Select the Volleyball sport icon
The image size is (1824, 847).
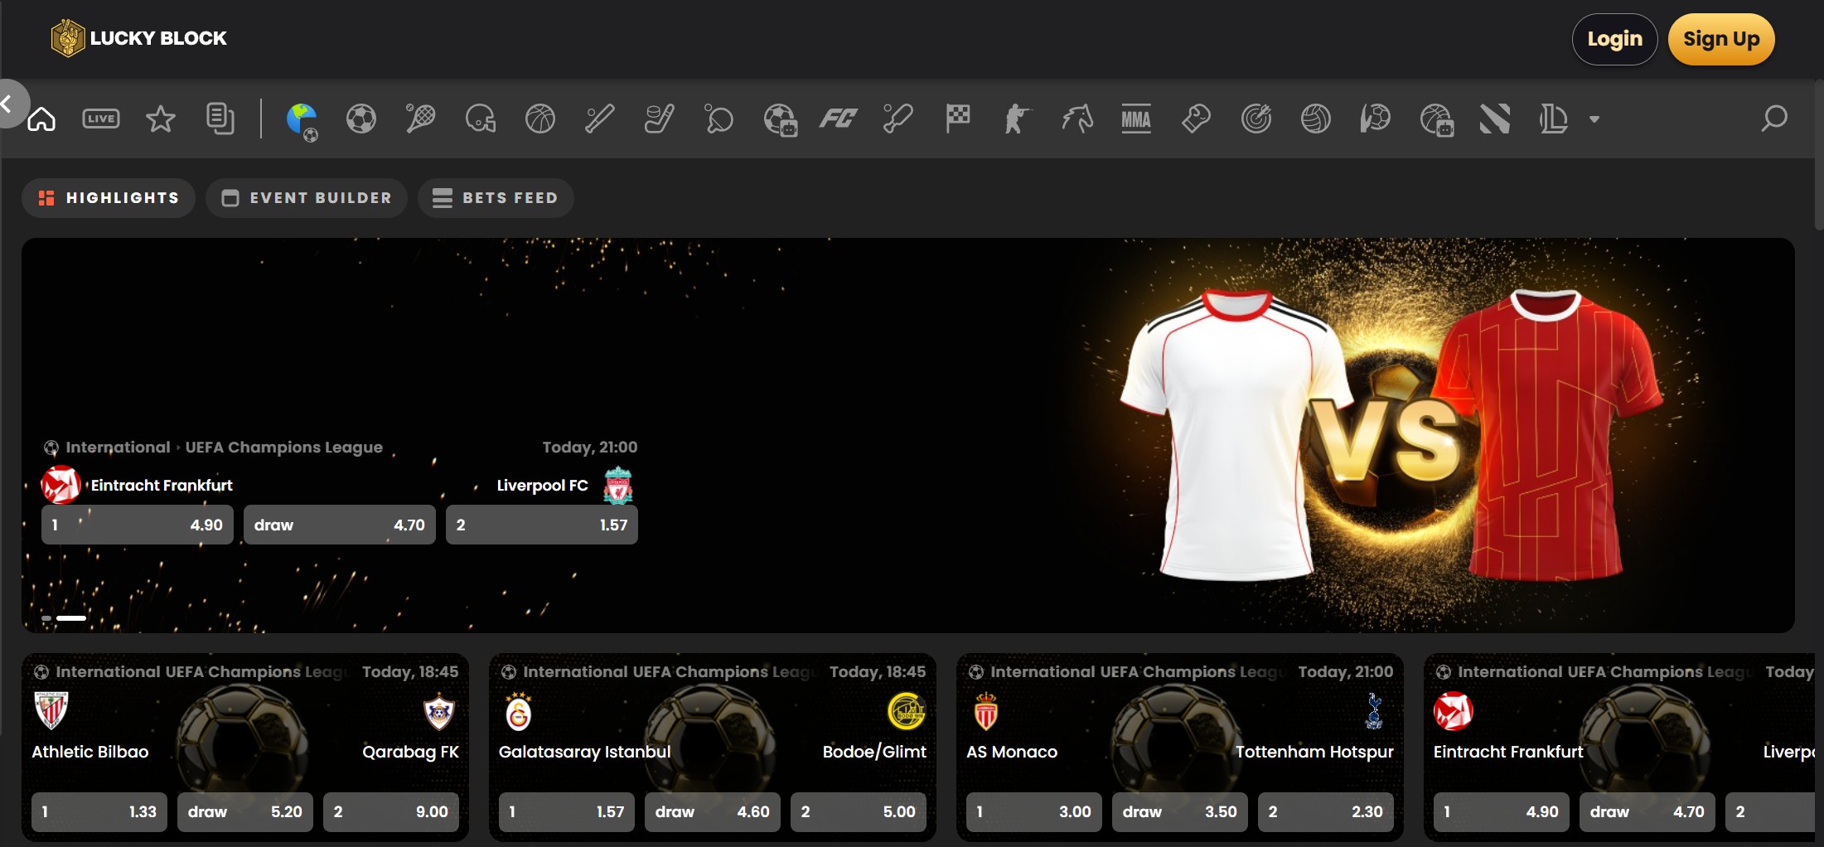pyautogui.click(x=1315, y=119)
